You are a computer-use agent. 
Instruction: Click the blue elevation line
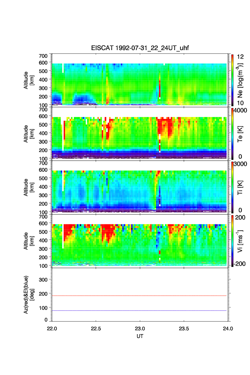pos(139,310)
